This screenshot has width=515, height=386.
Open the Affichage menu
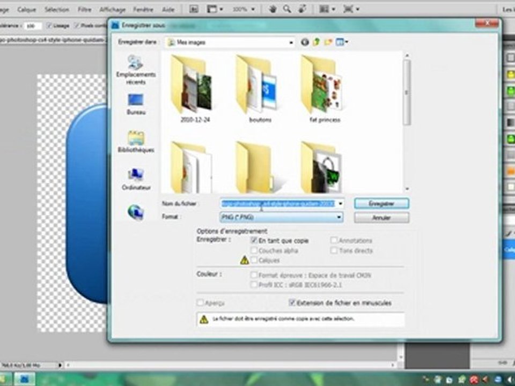click(112, 10)
